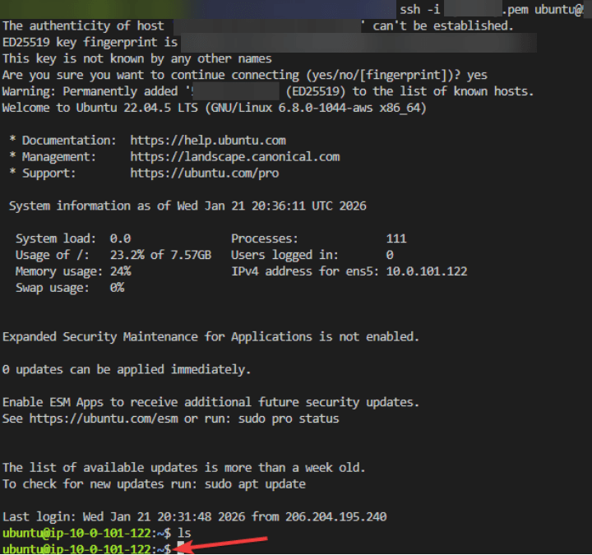Click the Swap usage 0% value
Viewport: 592px width, 555px height.
[x=117, y=288]
